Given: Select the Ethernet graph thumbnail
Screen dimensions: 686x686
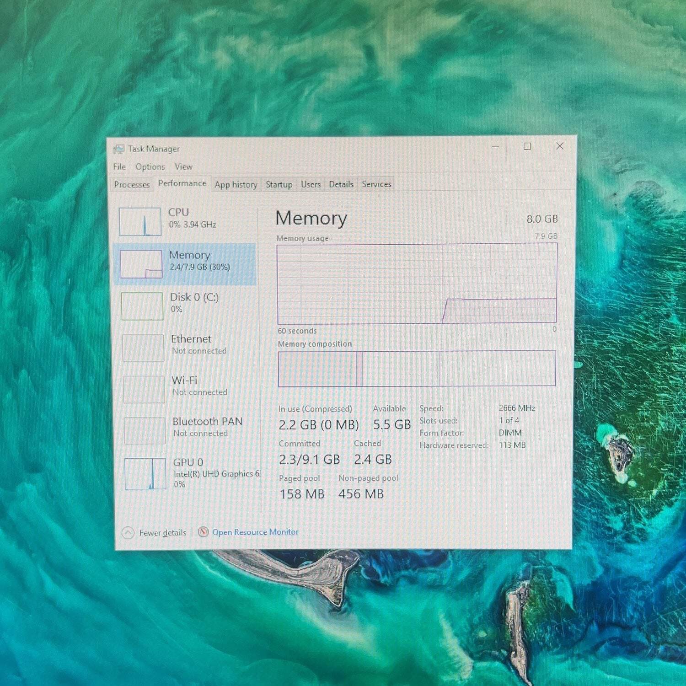Looking at the screenshot, I should [x=143, y=348].
